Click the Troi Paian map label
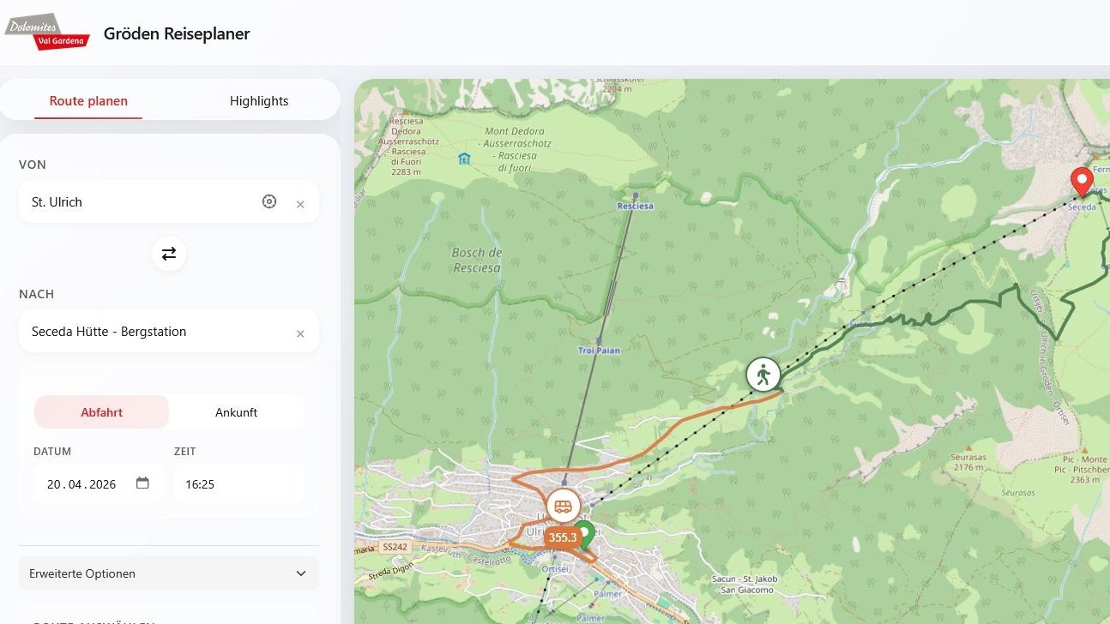Screen dimensions: 1110x624 599,351
